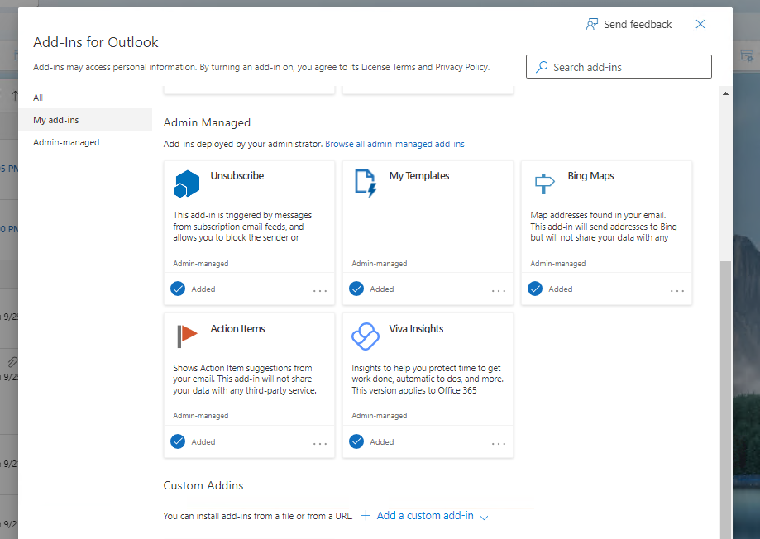Click the My Templates add-in icon
Image resolution: width=760 pixels, height=539 pixels.
coord(366,183)
